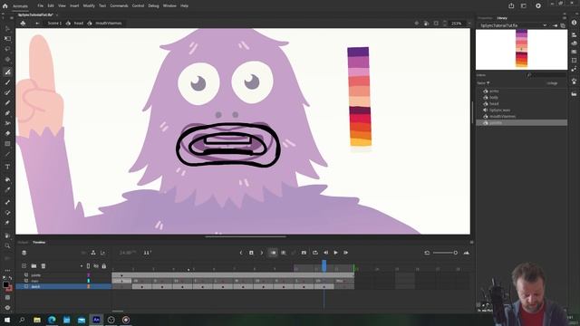The height and width of the screenshot is (326, 580).
Task: Select the Hand tool
Action: (7, 235)
